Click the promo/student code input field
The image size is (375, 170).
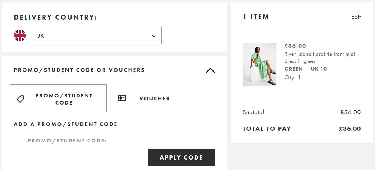[x=79, y=157]
